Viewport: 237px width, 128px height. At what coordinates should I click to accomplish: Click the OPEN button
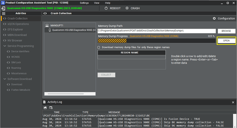pos(226,41)
